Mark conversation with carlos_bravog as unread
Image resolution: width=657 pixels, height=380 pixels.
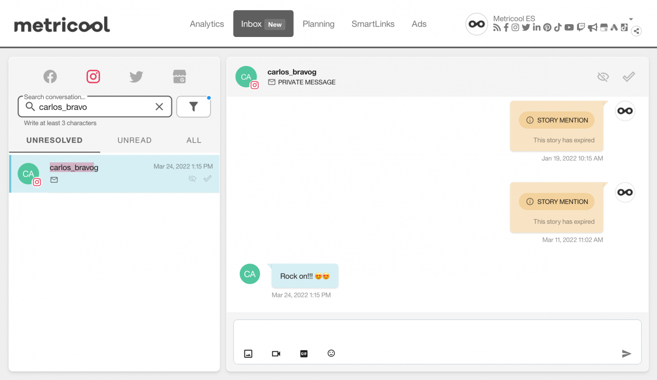(x=603, y=77)
